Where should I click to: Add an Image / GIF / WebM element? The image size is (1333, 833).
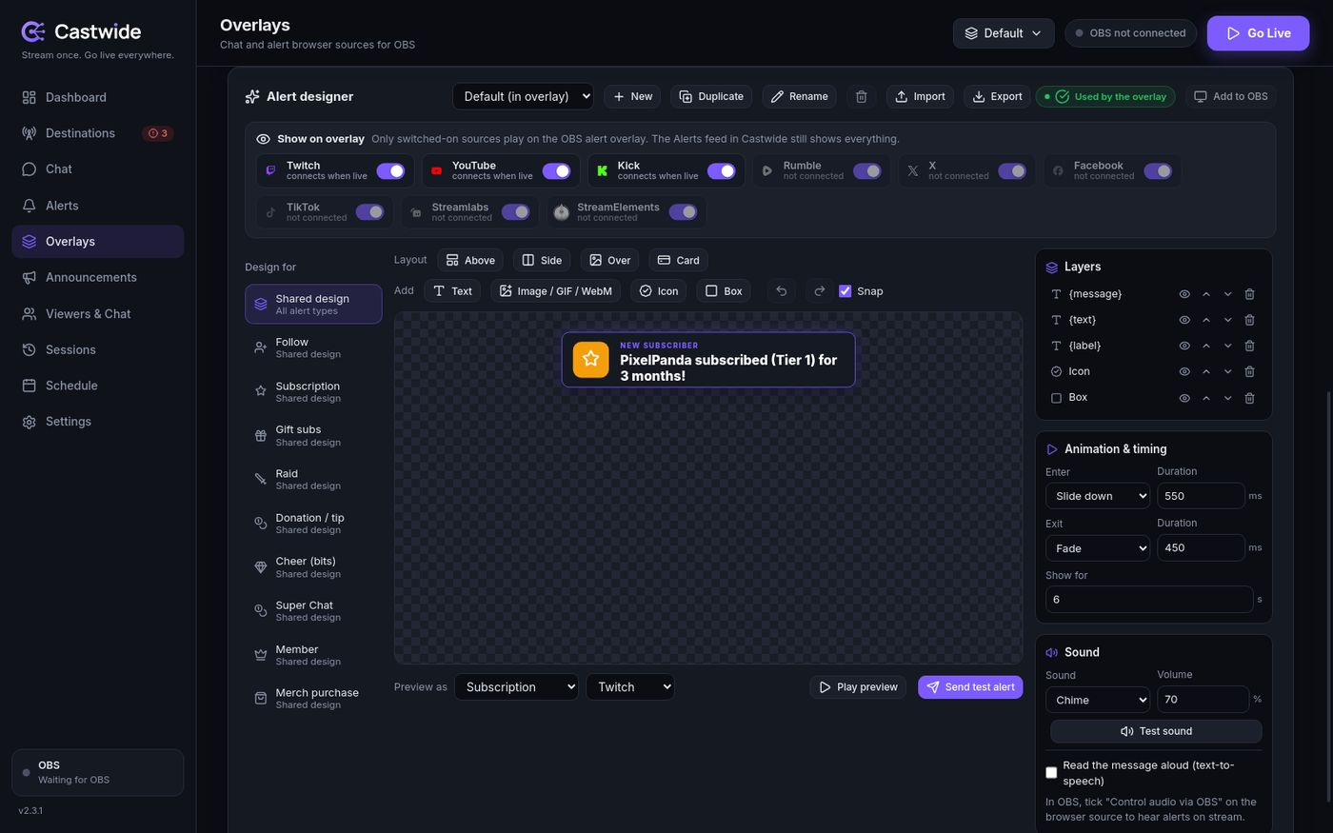[x=556, y=291]
